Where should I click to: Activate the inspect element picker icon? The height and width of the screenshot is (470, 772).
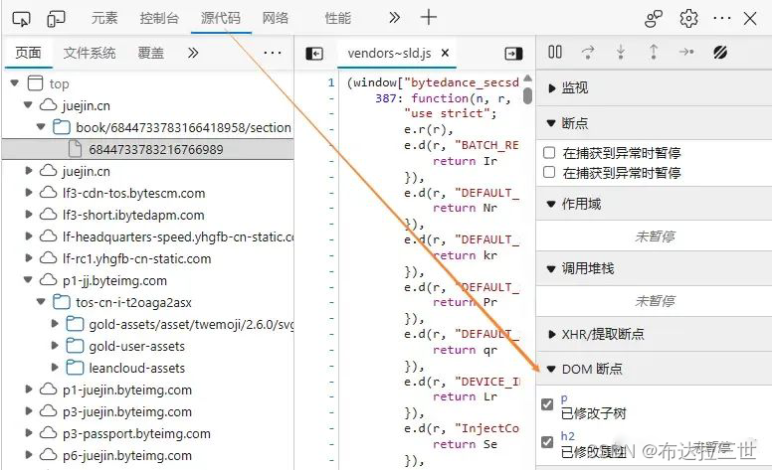(21, 19)
